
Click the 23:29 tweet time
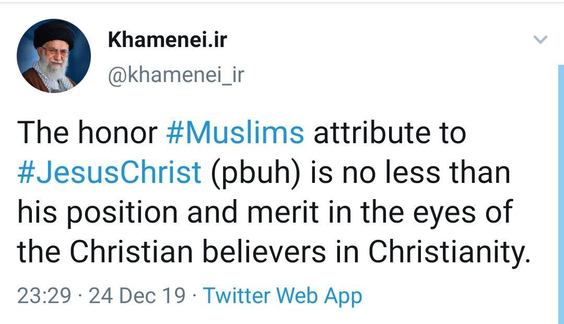click(44, 296)
